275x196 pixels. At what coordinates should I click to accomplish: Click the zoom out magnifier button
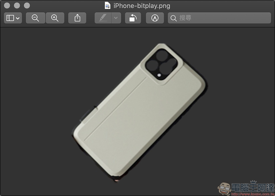(x=35, y=18)
